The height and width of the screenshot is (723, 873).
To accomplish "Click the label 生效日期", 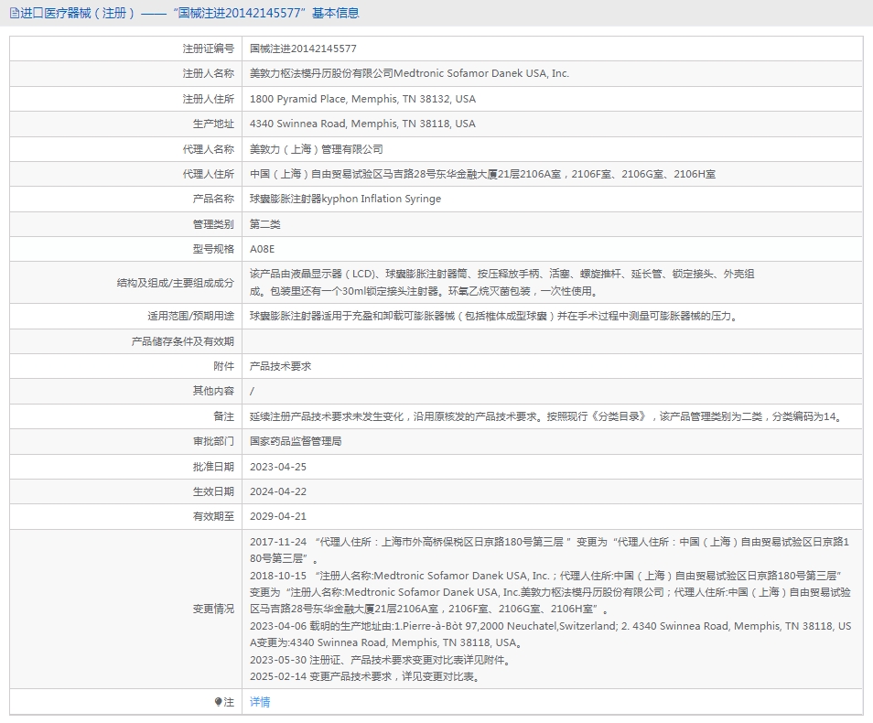I will click(213, 491).
